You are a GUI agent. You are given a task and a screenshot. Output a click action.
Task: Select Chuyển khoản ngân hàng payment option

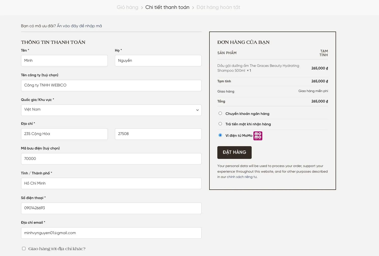pos(220,113)
